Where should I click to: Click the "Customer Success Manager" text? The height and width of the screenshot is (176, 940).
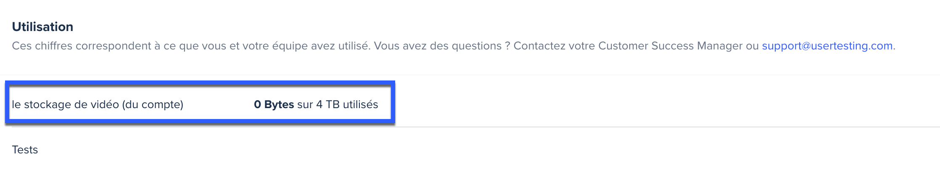click(671, 46)
